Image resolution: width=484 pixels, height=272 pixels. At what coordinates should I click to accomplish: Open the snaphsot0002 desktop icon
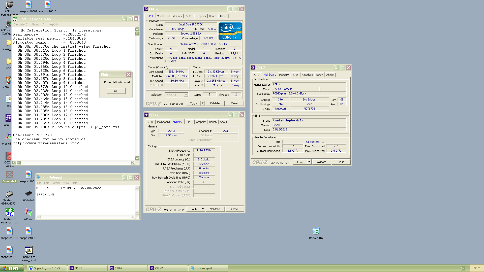click(28, 7)
